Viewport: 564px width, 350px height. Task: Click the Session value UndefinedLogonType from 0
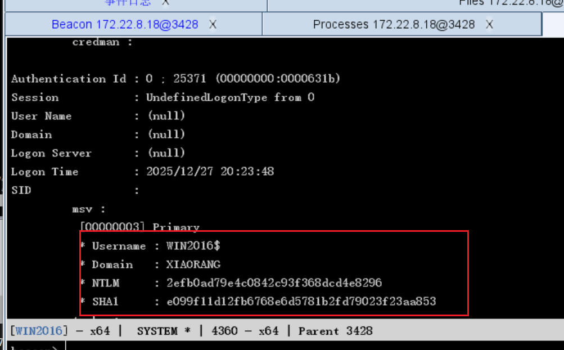tap(230, 97)
